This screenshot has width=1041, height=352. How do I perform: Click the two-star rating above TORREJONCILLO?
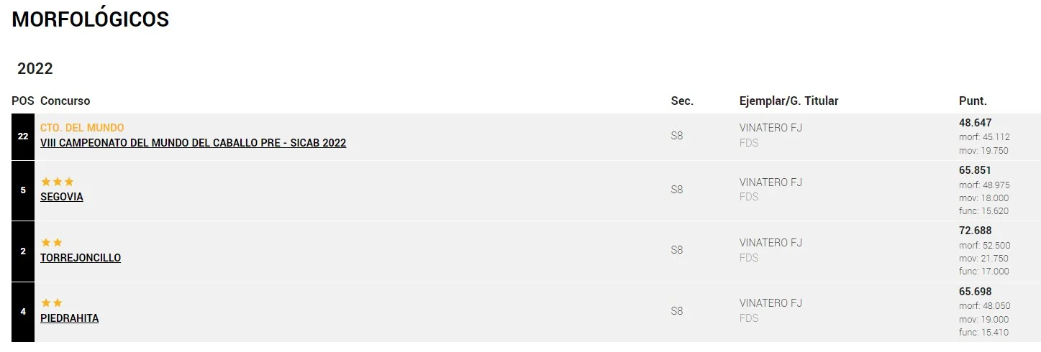(52, 243)
